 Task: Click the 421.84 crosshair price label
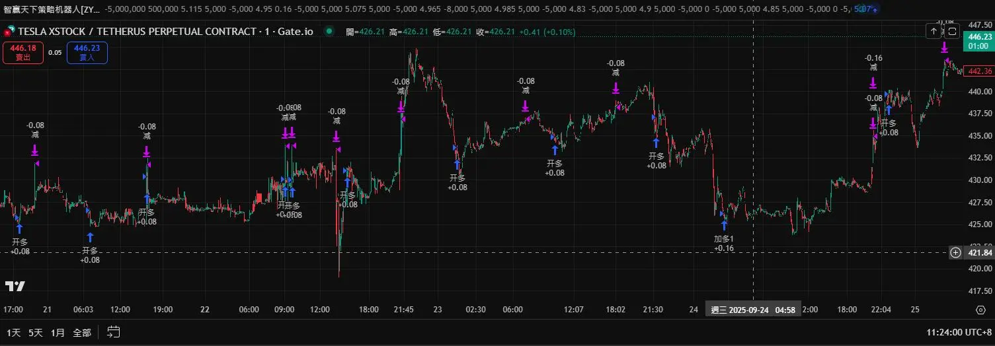coord(979,252)
